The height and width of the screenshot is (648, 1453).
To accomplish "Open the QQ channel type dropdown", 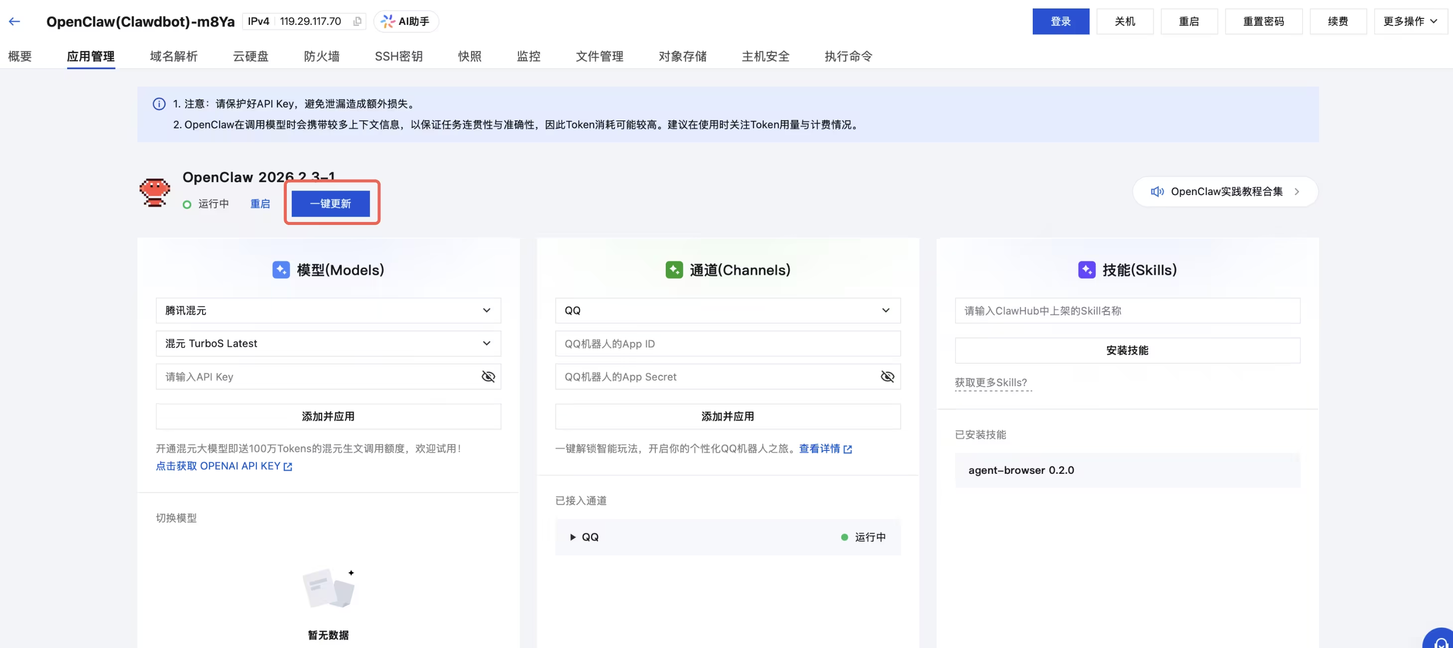I will coord(727,310).
